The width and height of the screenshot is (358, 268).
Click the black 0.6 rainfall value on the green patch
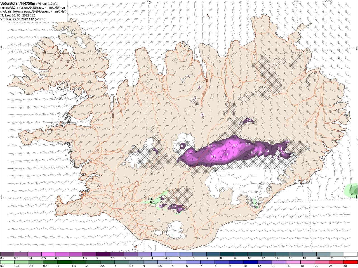point(152,202)
